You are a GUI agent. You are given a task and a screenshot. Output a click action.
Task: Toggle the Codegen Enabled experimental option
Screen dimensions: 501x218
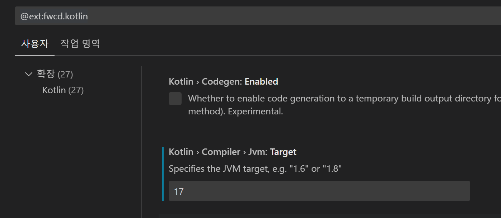pos(175,99)
